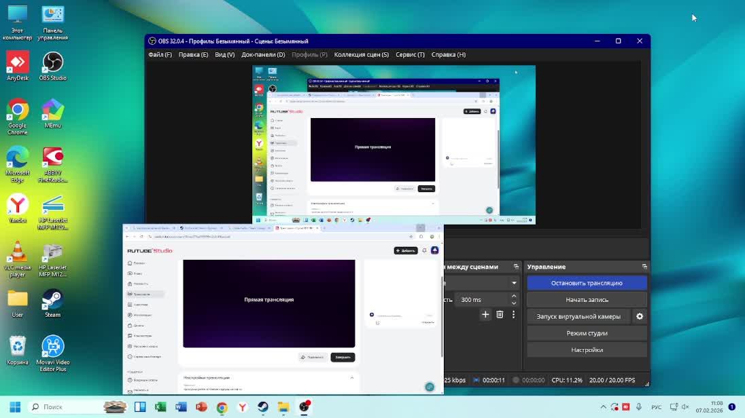The height and width of the screenshot is (418, 745).
Task: Click Режим студии button
Action: coord(587,333)
